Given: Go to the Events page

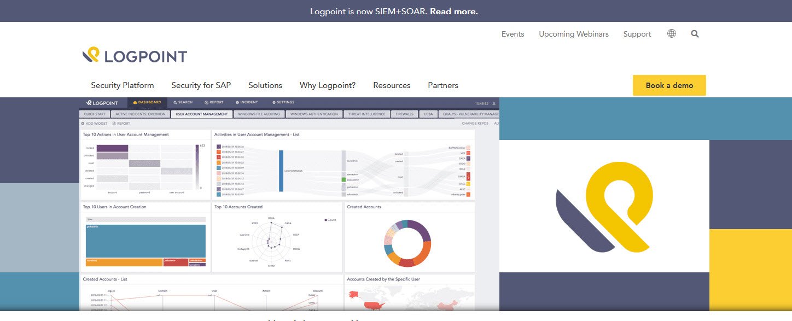Looking at the screenshot, I should click(513, 34).
